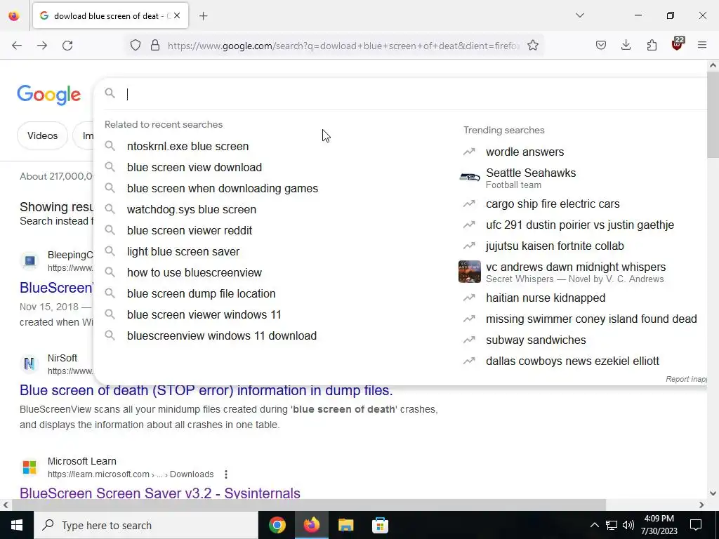This screenshot has height=539, width=719.
Task: Open File Explorer from the taskbar
Action: click(x=345, y=525)
